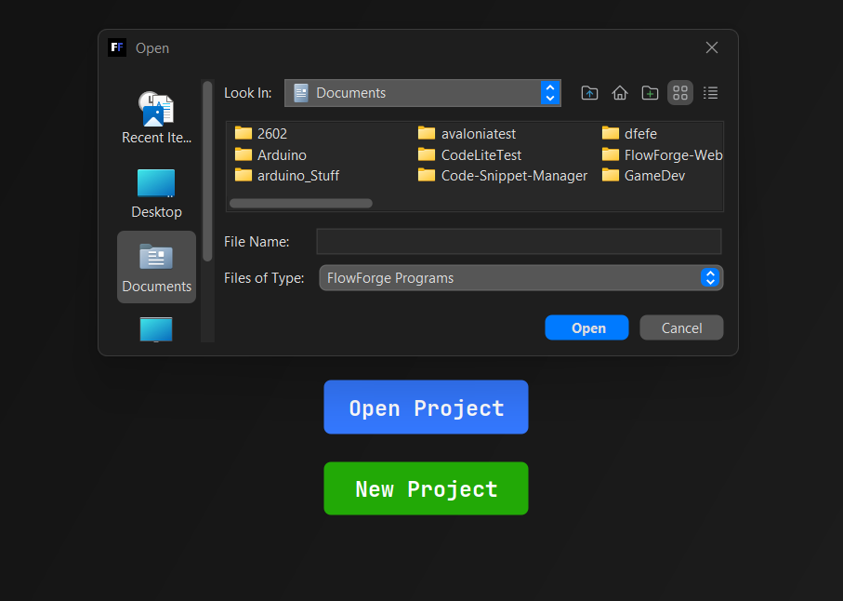Open the Look In Documents dropdown
The image size is (843, 601).
tap(423, 93)
